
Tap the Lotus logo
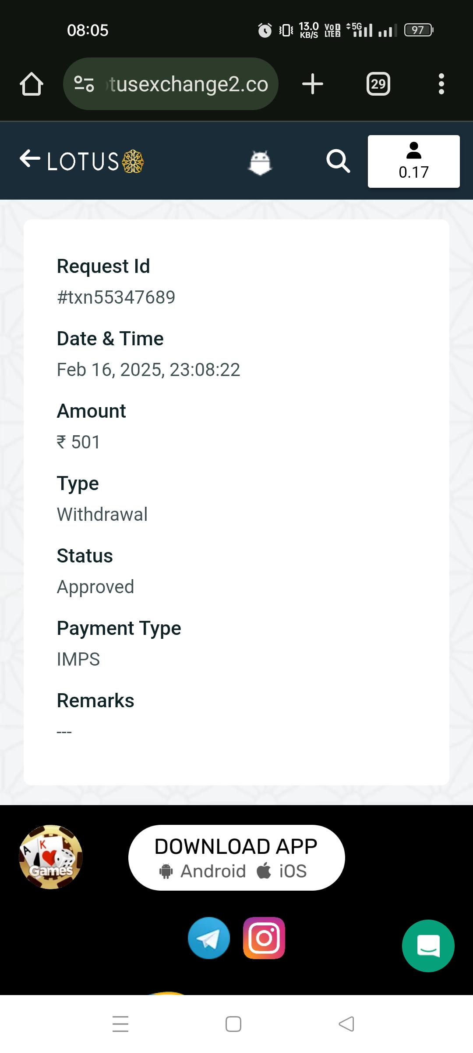[x=95, y=161]
